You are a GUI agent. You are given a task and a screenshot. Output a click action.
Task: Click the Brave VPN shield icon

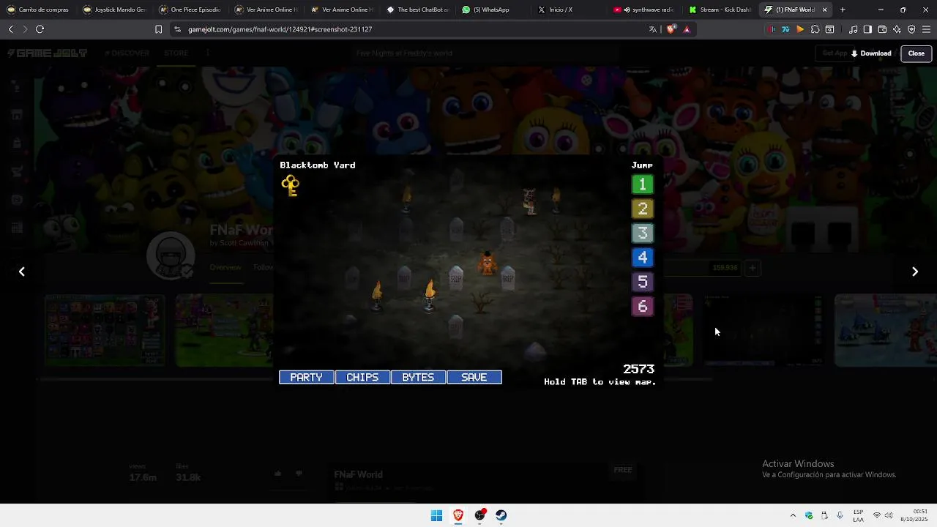[911, 29]
